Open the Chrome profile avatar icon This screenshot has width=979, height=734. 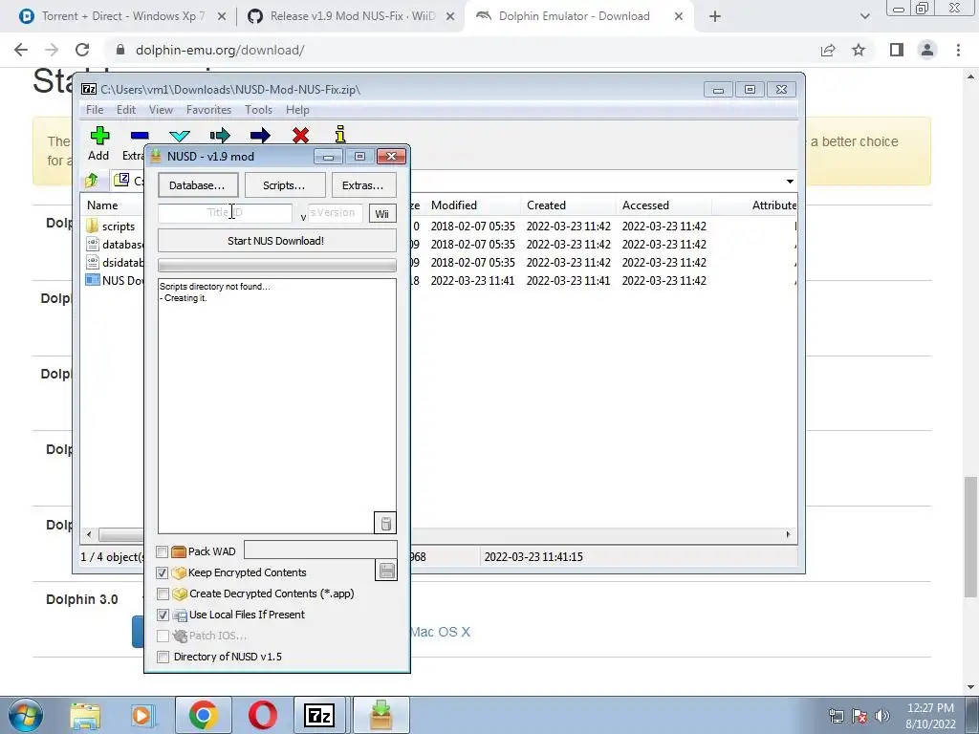click(x=927, y=50)
